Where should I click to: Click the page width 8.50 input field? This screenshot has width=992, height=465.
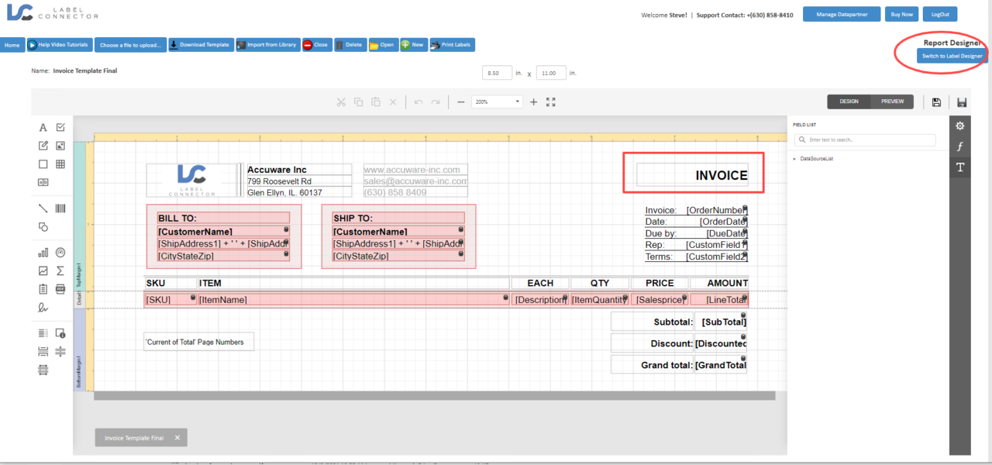pyautogui.click(x=497, y=73)
